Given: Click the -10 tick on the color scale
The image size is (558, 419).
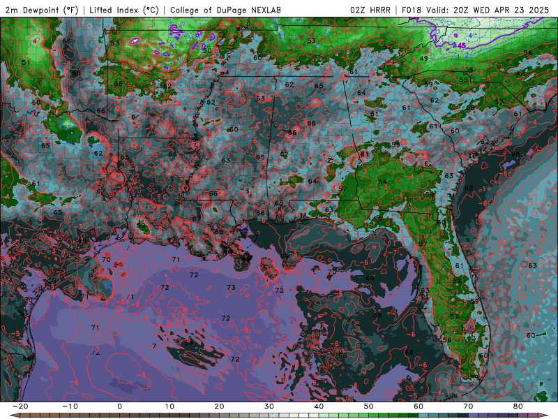Looking at the screenshot, I should [x=70, y=406].
